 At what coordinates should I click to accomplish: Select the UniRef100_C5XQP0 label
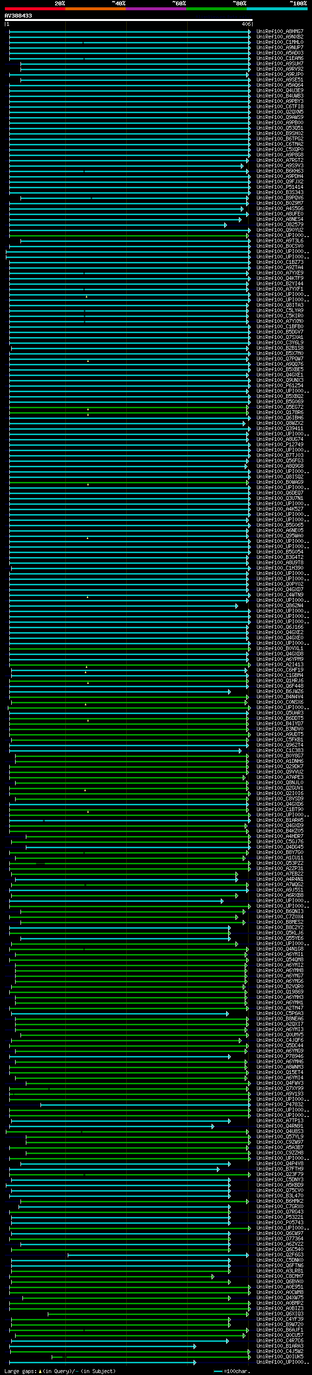[280, 149]
